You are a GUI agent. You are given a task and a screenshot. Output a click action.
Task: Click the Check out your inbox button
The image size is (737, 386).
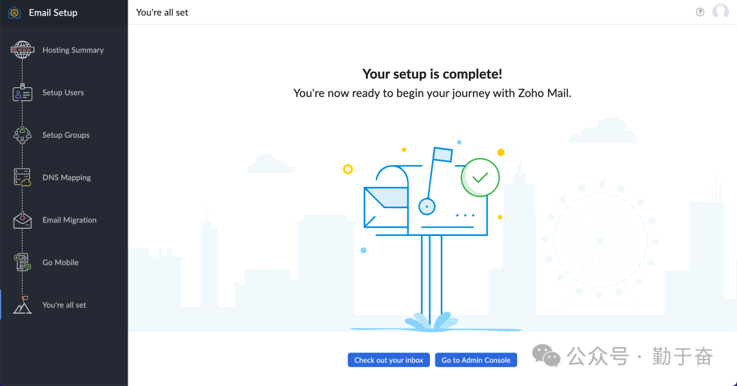[389, 360]
